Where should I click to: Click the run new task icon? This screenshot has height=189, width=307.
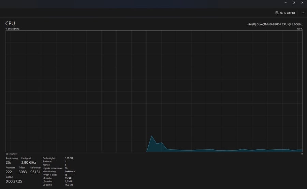(x=277, y=13)
